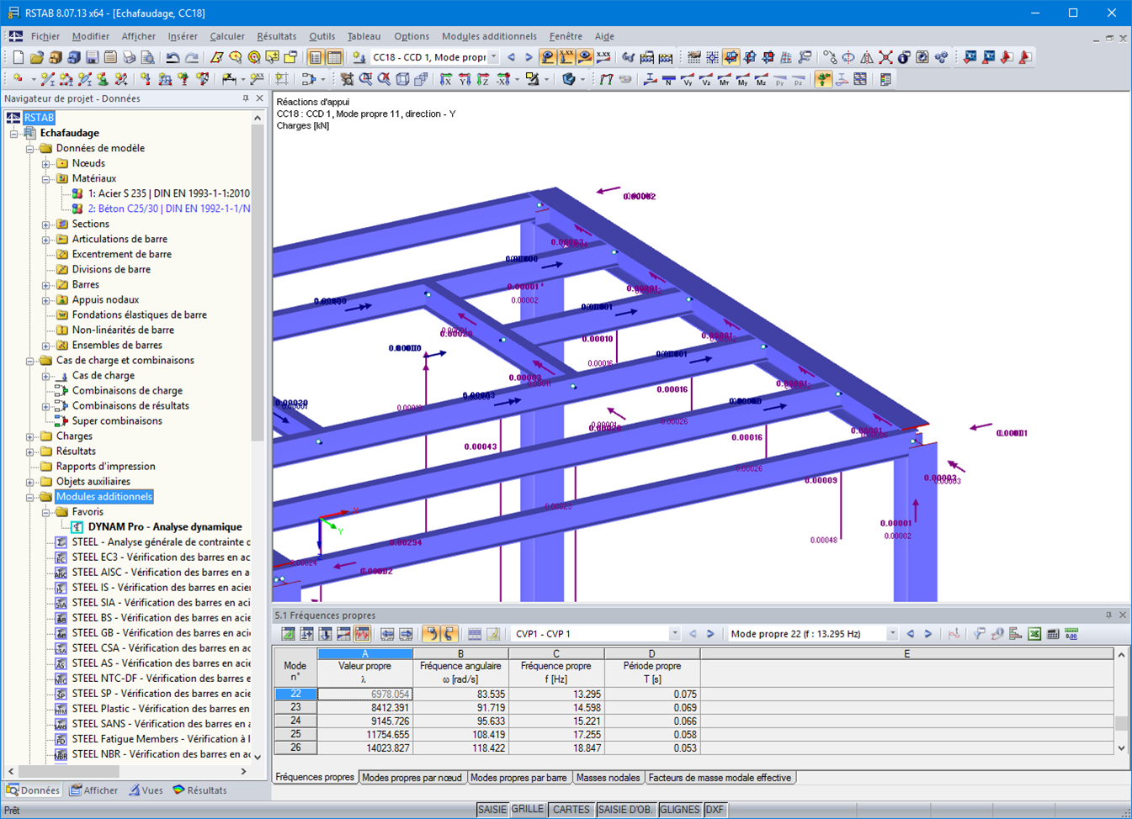The image size is (1132, 819).
Task: Switch to the Afficher navigator tab
Action: click(x=94, y=790)
